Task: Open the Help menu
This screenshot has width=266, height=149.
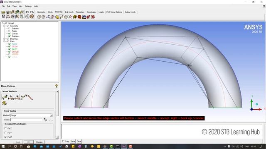Action: (x=36, y=6)
